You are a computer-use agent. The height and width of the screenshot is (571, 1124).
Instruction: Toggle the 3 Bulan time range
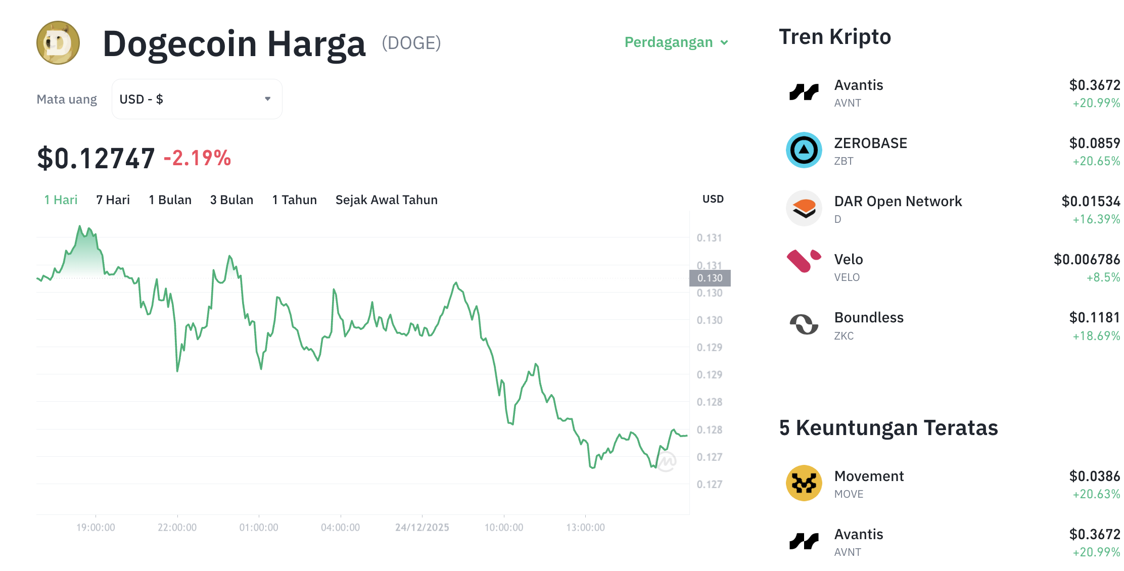coord(231,200)
